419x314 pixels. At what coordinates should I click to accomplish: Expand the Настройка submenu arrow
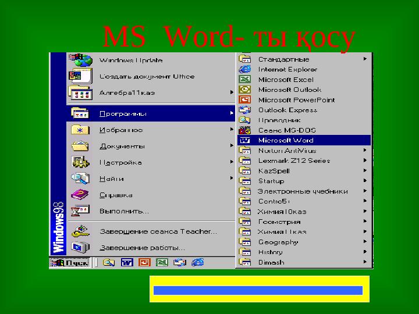(232, 162)
